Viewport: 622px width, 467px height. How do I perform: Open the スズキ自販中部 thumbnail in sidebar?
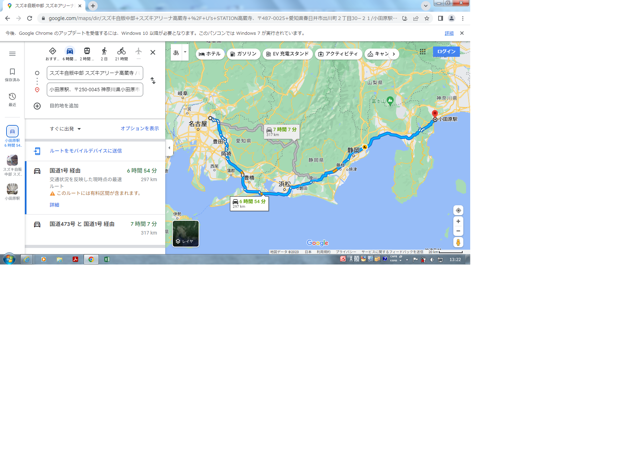point(12,165)
